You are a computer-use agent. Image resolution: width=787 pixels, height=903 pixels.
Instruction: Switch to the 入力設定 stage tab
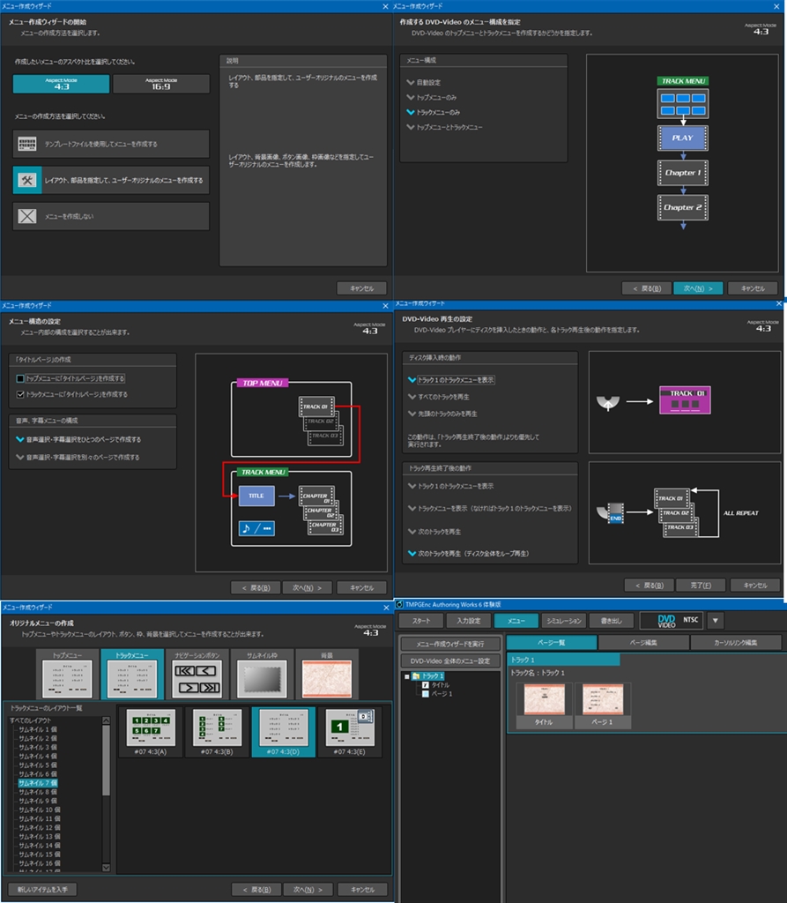(469, 620)
